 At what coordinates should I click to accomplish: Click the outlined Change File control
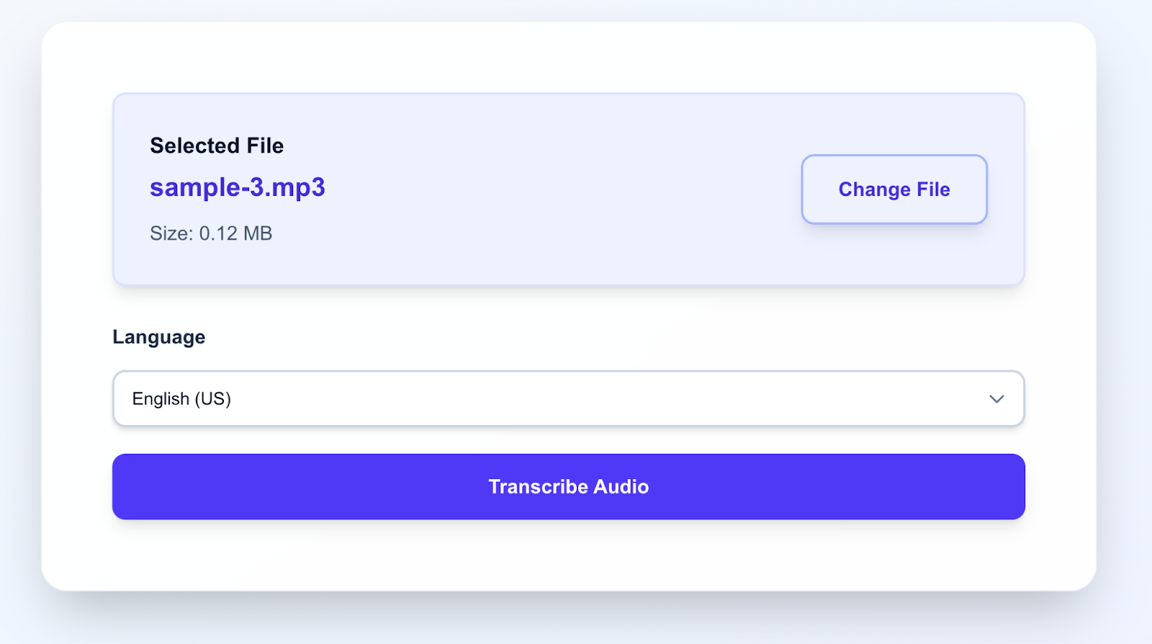click(x=894, y=189)
